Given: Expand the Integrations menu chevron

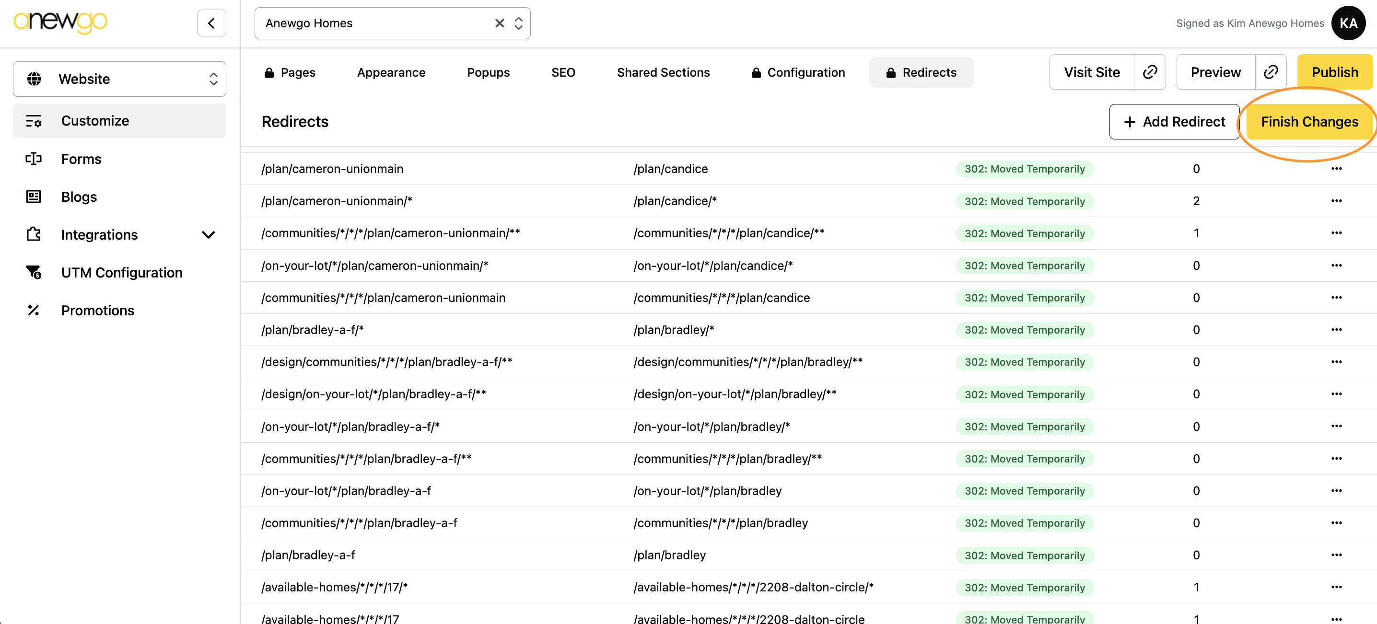Looking at the screenshot, I should click(x=208, y=234).
